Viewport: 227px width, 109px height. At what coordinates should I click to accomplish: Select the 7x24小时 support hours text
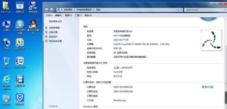coord(118,72)
